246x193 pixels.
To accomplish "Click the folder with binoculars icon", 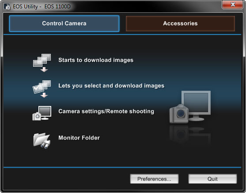I will 42,141.
